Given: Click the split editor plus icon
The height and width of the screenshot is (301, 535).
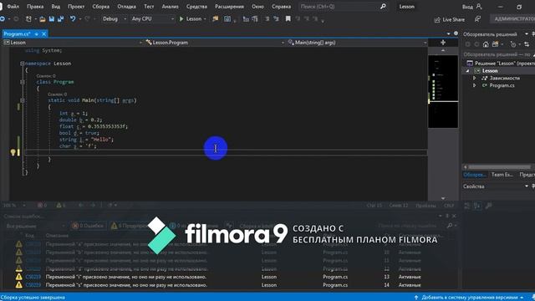Looking at the screenshot, I should click(x=443, y=43).
